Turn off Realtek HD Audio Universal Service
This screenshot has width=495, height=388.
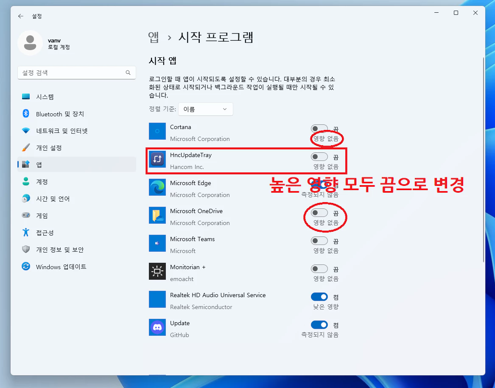[319, 297]
